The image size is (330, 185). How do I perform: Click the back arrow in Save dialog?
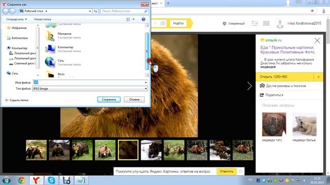click(x=6, y=11)
